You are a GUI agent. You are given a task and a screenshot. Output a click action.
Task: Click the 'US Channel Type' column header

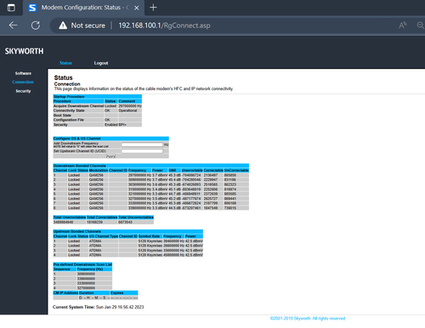[x=104, y=236]
